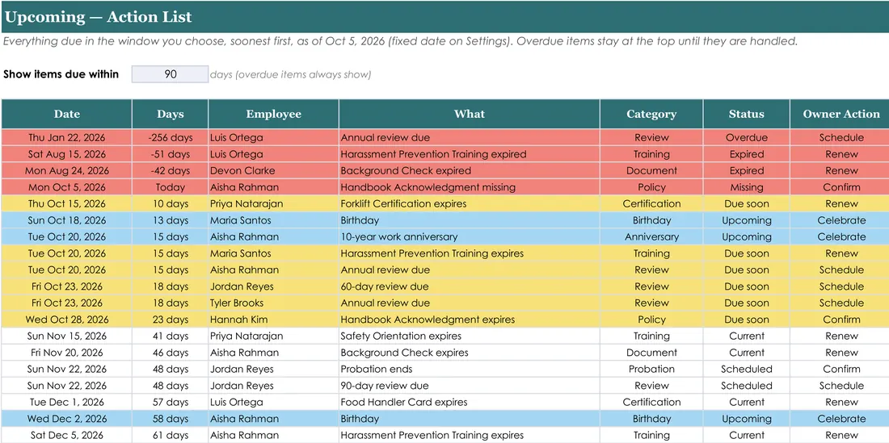
Task: Select the 'Forklift Certification expires' cell
Action: coord(469,203)
